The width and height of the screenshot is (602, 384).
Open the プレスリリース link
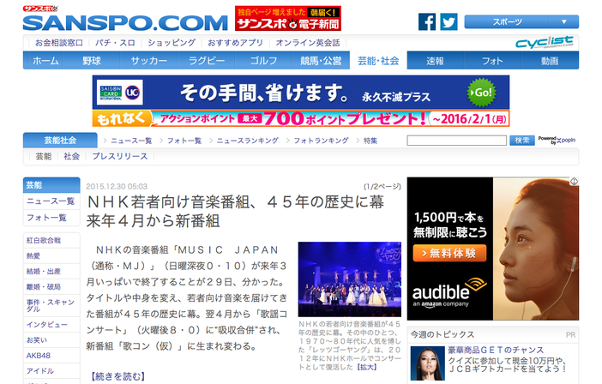[120, 157]
